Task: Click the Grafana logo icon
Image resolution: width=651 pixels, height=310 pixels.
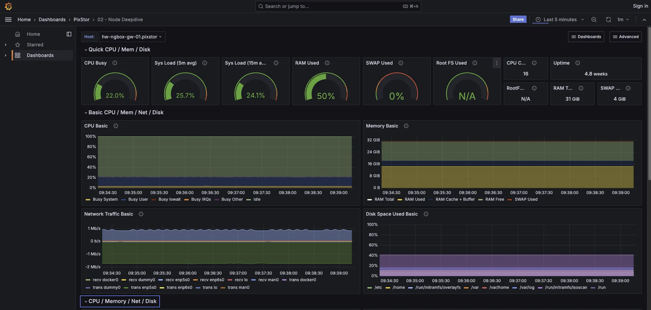Action: 9,6
